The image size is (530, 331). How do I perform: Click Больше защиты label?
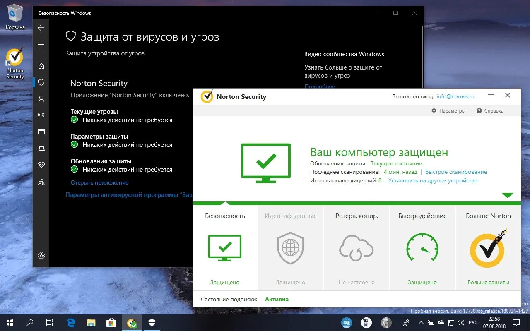(x=488, y=282)
